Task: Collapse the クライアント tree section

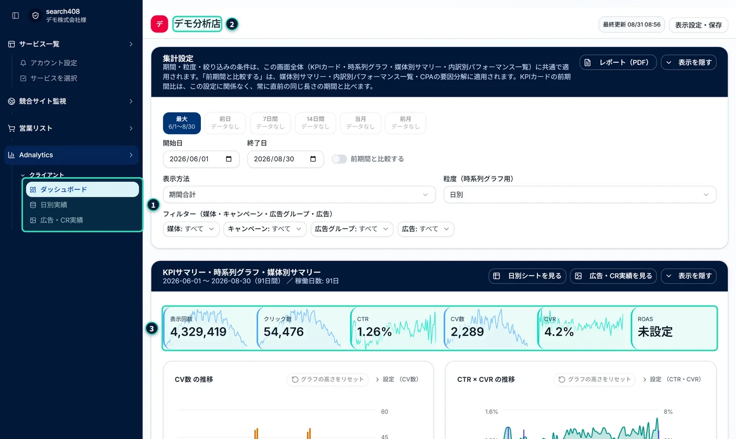Action: point(42,175)
